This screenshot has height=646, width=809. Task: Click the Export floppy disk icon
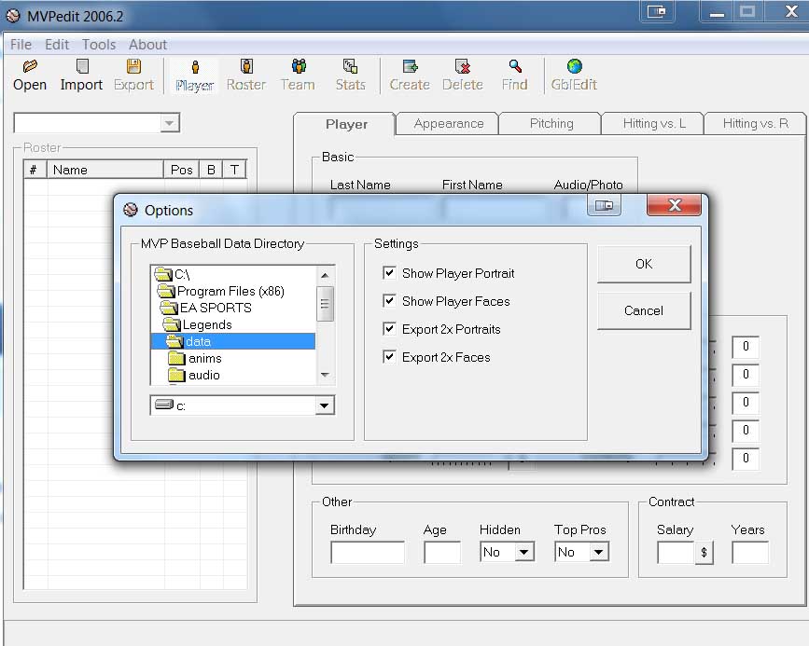pos(133,66)
